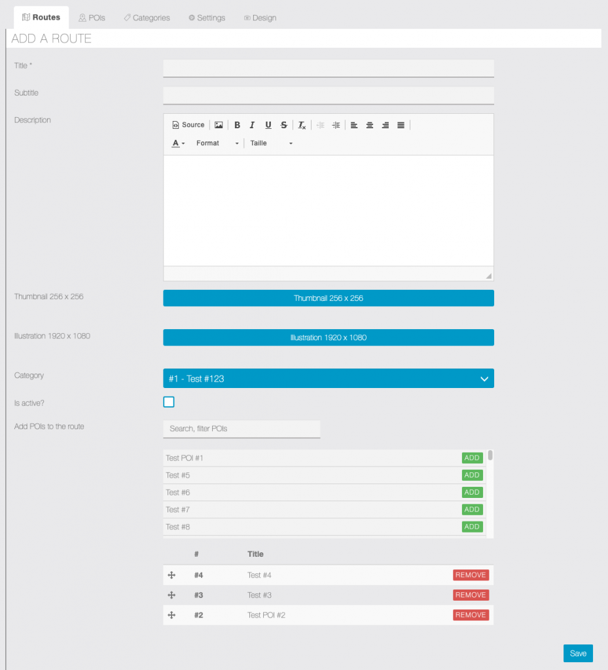Click the remove format icon
608x670 pixels.
pos(302,125)
